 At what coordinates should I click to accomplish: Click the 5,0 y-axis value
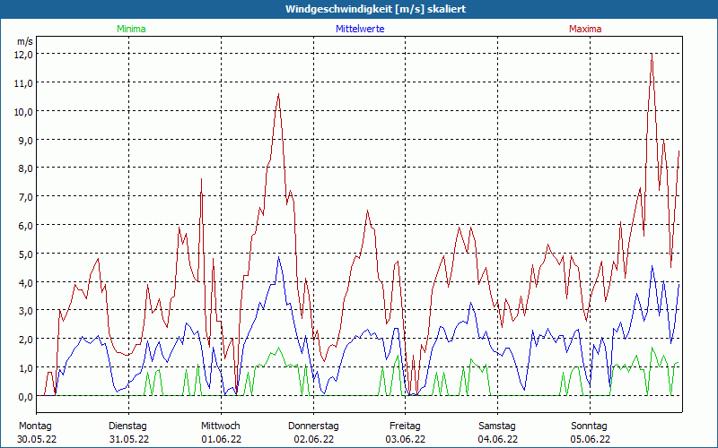[26, 254]
